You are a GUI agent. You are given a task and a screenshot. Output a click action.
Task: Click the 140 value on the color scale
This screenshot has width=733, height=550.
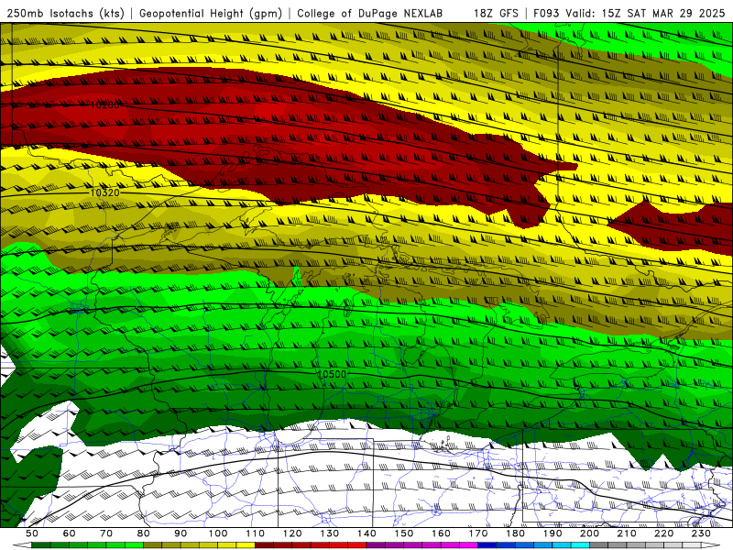point(366,533)
